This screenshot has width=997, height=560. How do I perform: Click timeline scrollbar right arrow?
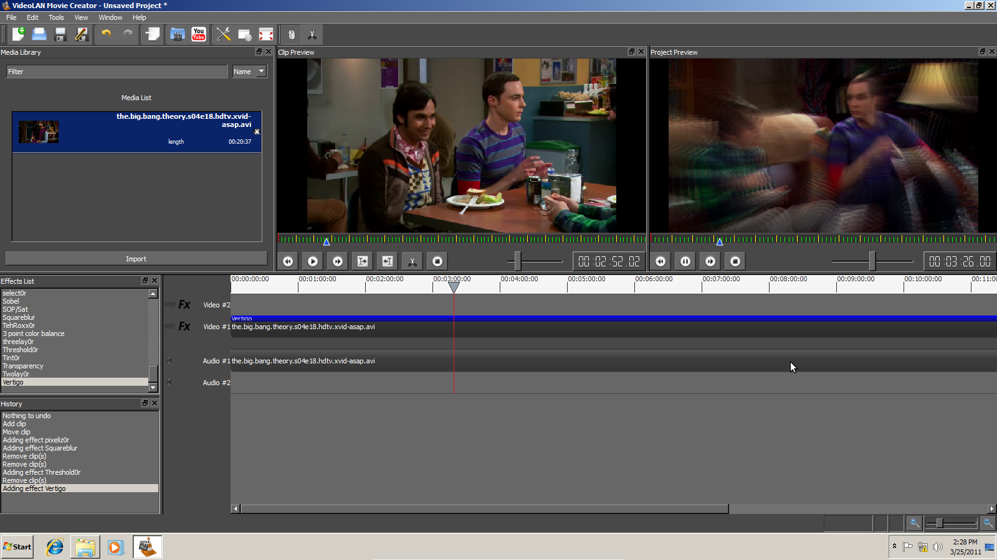tap(991, 509)
